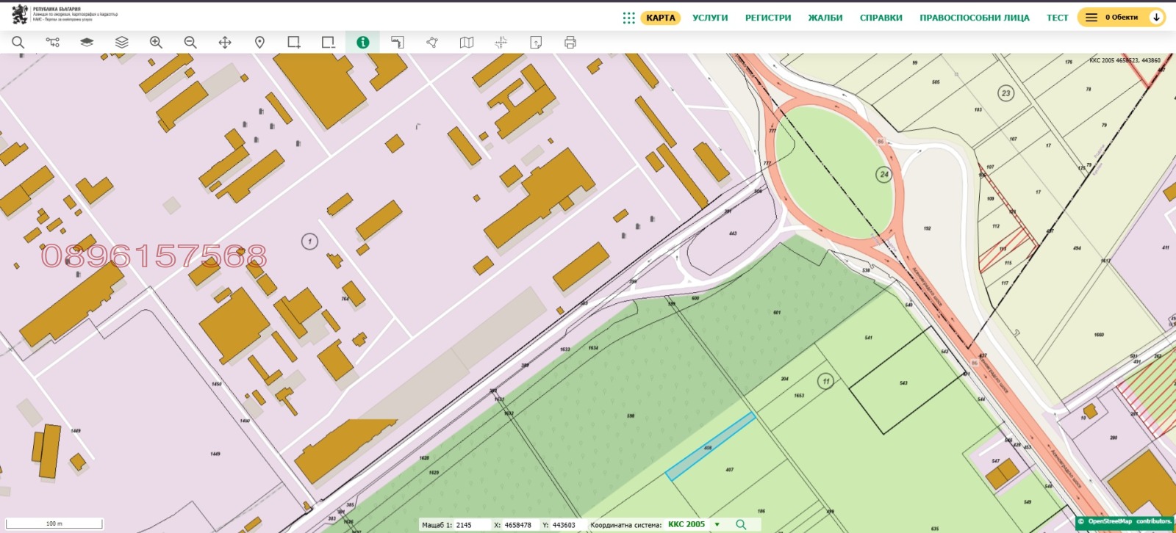Open the OpenStreetMap contributors link
The image size is (1176, 533).
(x=1130, y=521)
